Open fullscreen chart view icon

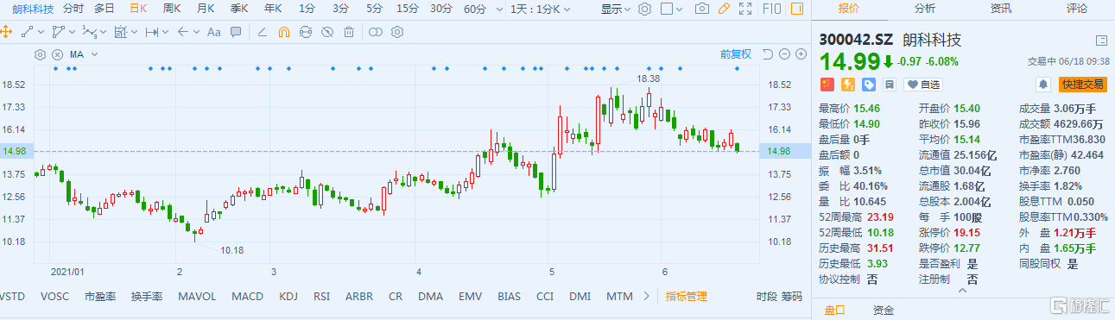tap(746, 9)
